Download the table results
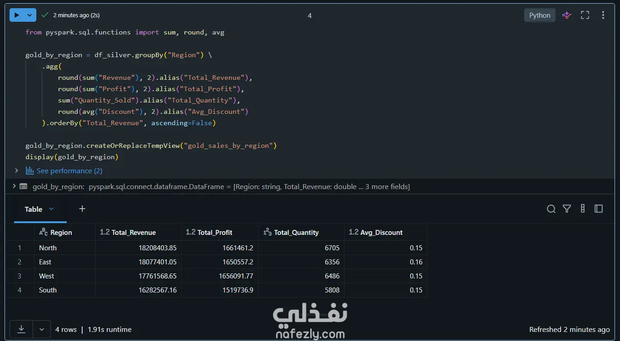The height and width of the screenshot is (341, 620). 21,329
